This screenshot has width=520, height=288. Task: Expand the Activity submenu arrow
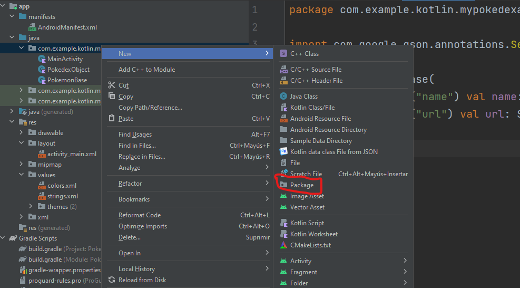coord(405,261)
